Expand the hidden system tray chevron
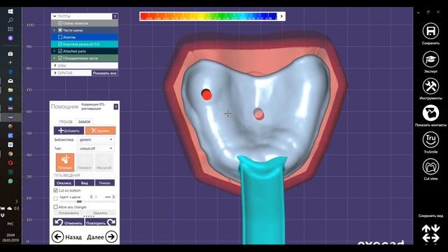 pos(16,201)
